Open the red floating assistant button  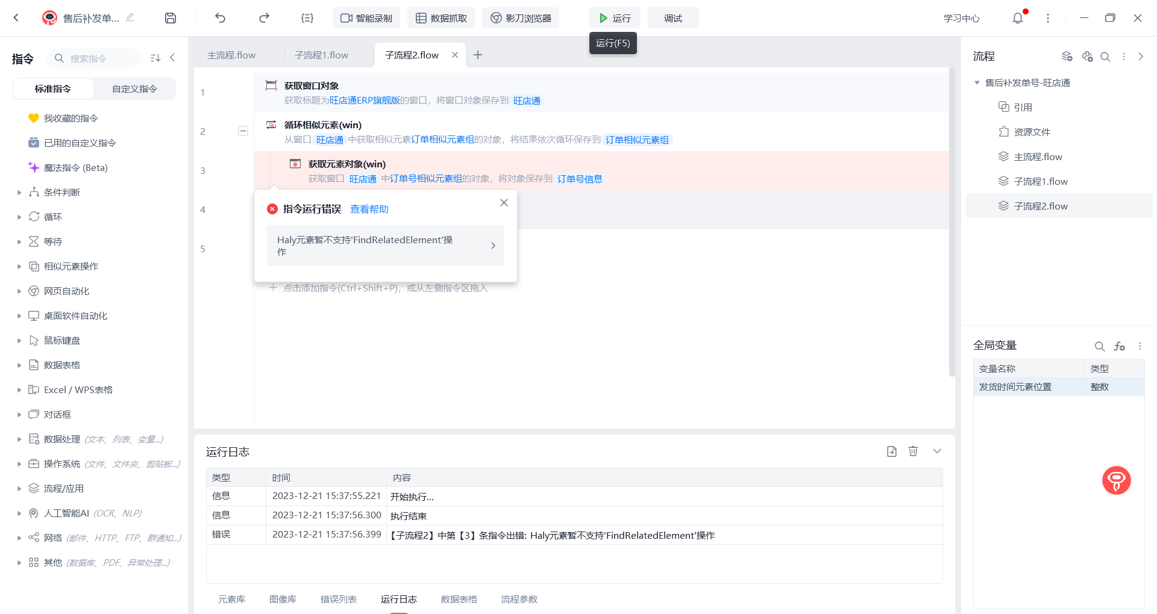(x=1117, y=480)
